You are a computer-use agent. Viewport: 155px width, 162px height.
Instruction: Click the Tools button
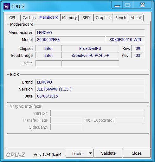[x=77, y=153]
